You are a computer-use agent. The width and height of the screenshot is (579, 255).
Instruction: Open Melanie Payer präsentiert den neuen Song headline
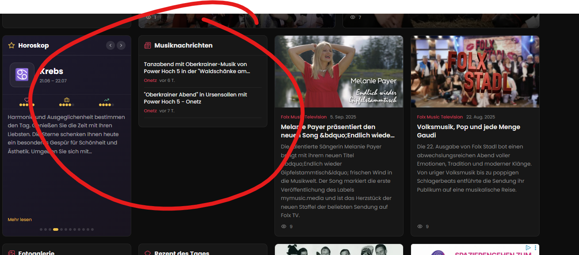pos(338,131)
